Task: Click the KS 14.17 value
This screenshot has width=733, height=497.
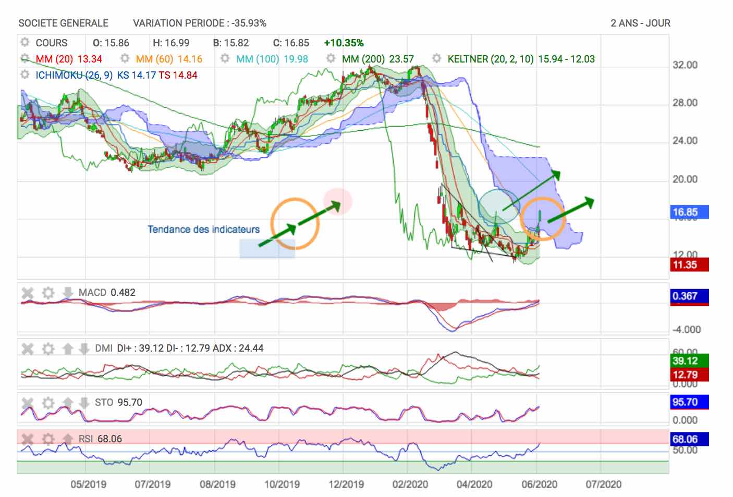Action: click(x=137, y=75)
